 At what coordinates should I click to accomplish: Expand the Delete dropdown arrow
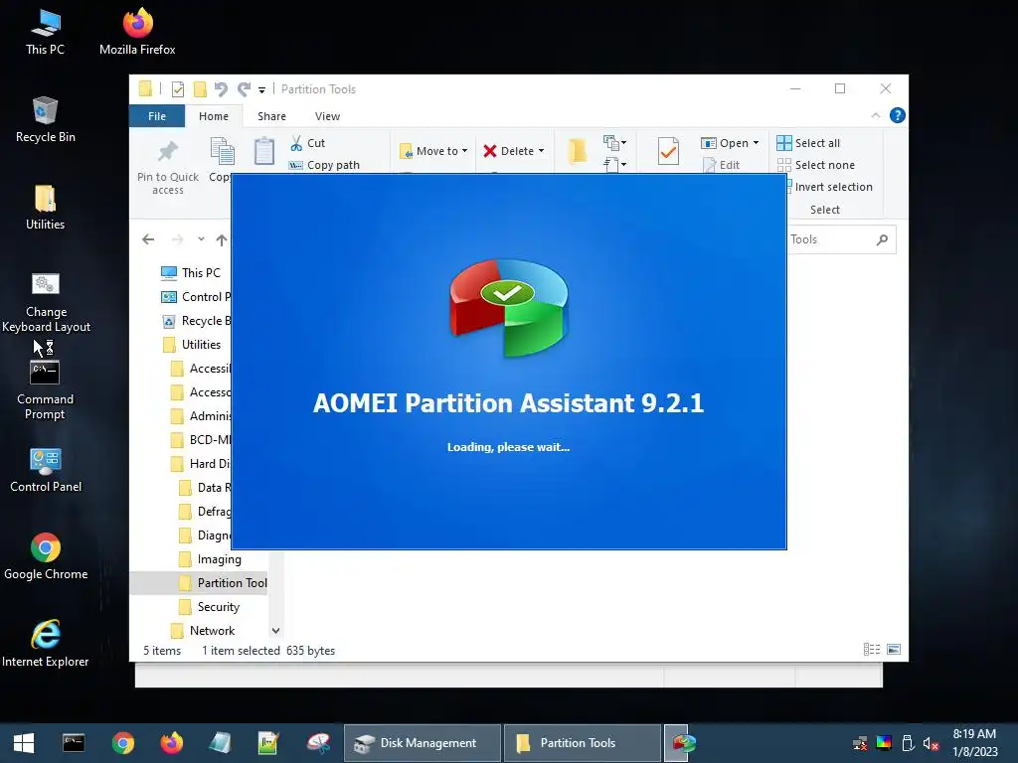(541, 151)
